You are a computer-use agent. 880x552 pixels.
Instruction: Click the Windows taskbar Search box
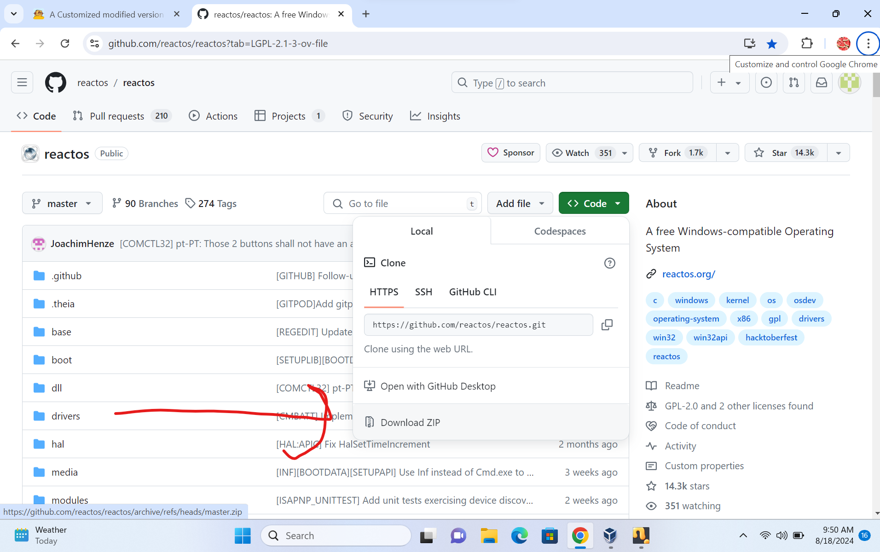click(x=336, y=535)
